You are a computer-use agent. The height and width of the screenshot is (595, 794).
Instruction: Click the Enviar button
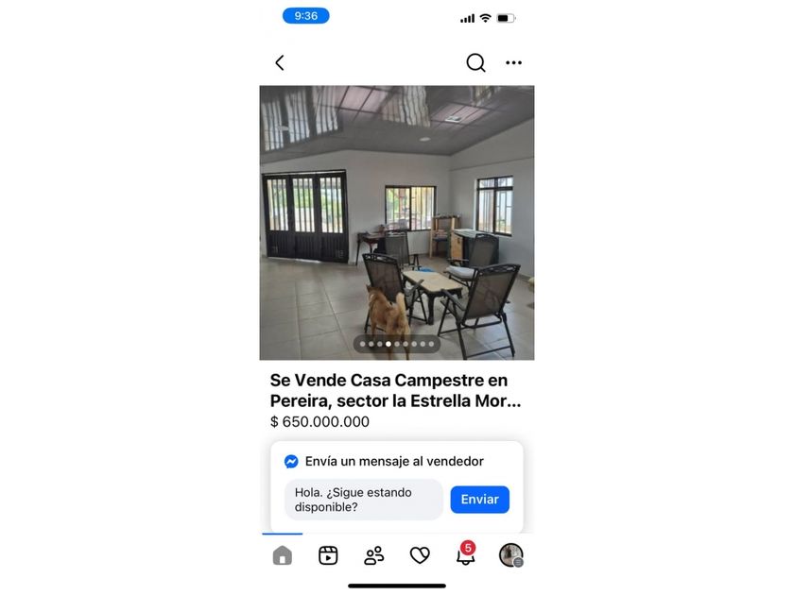[x=479, y=500]
